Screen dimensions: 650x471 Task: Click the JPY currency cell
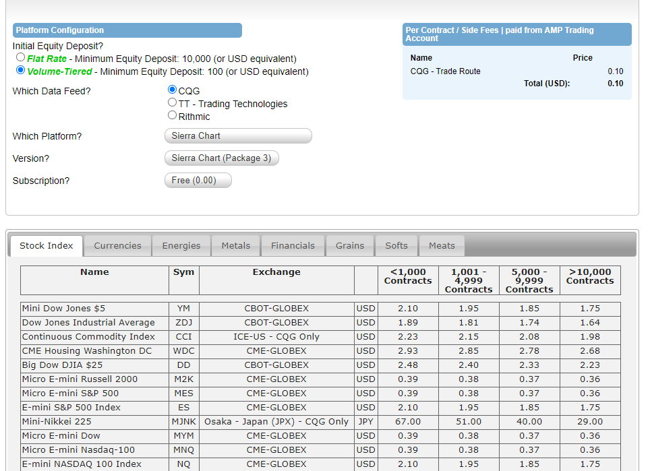(365, 422)
